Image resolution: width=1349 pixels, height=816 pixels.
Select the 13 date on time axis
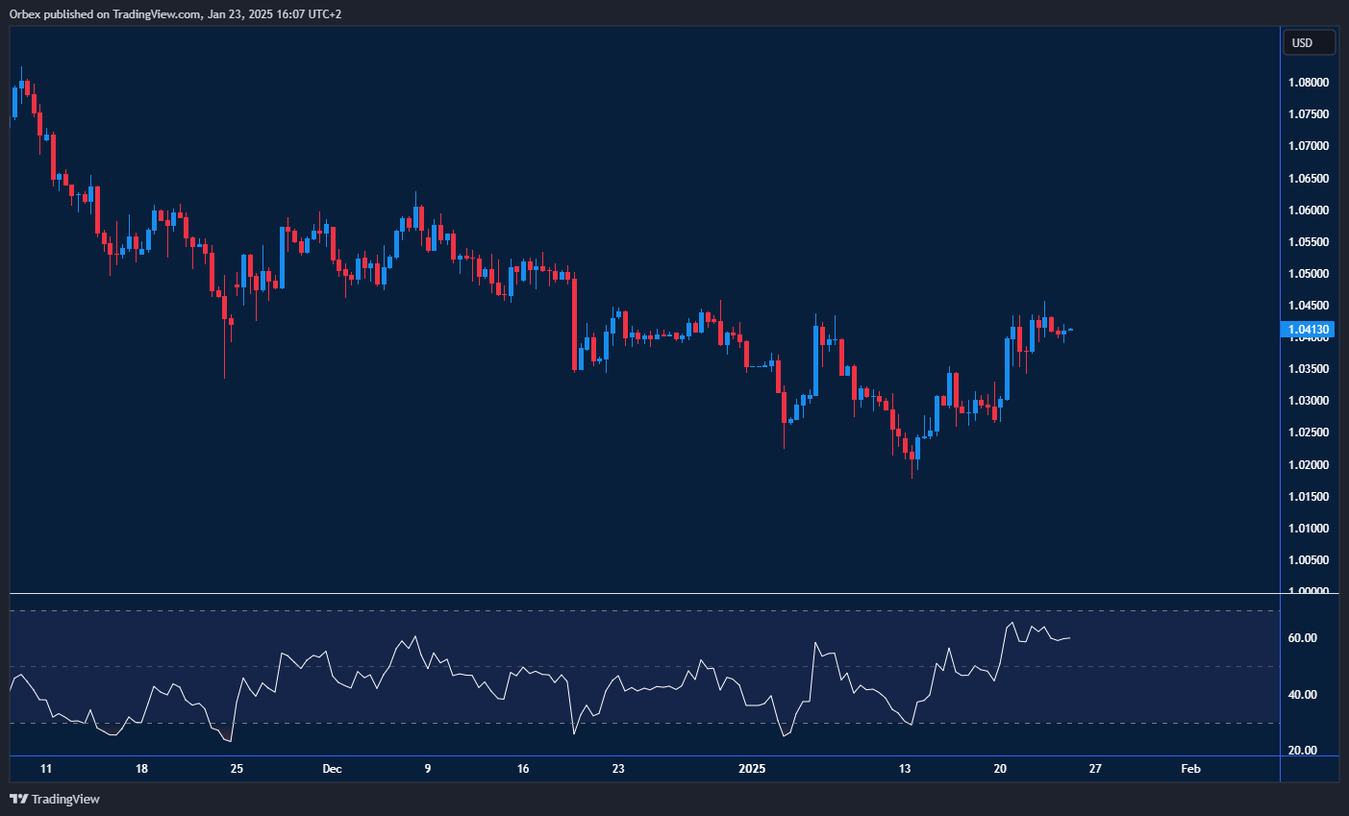click(x=905, y=769)
